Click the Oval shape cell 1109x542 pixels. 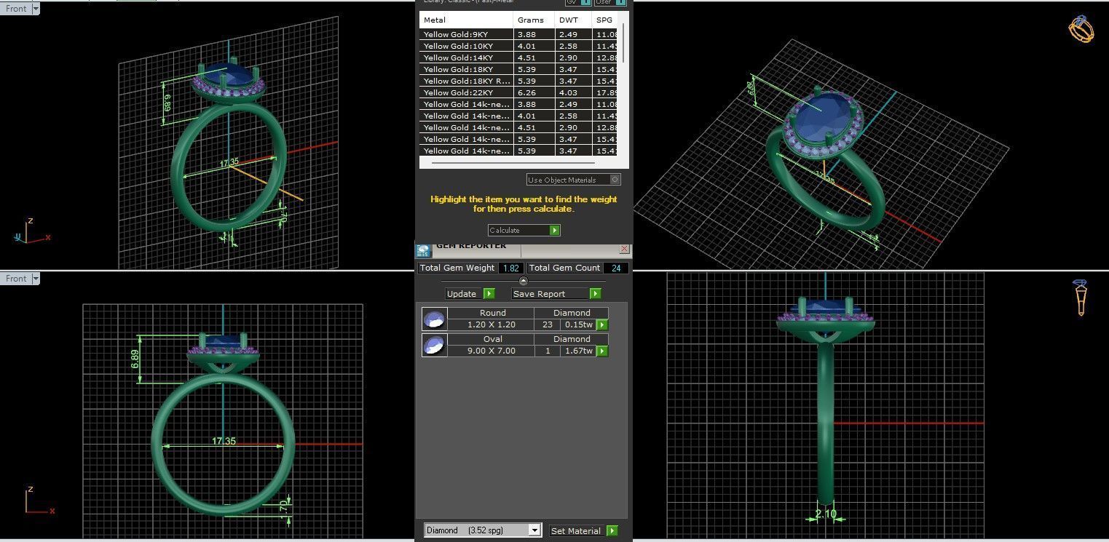(492, 339)
